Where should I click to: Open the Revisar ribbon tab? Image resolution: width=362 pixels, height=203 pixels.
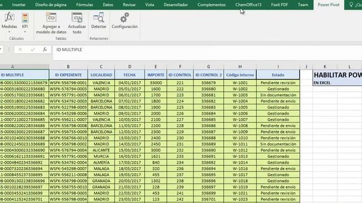coord(129,5)
